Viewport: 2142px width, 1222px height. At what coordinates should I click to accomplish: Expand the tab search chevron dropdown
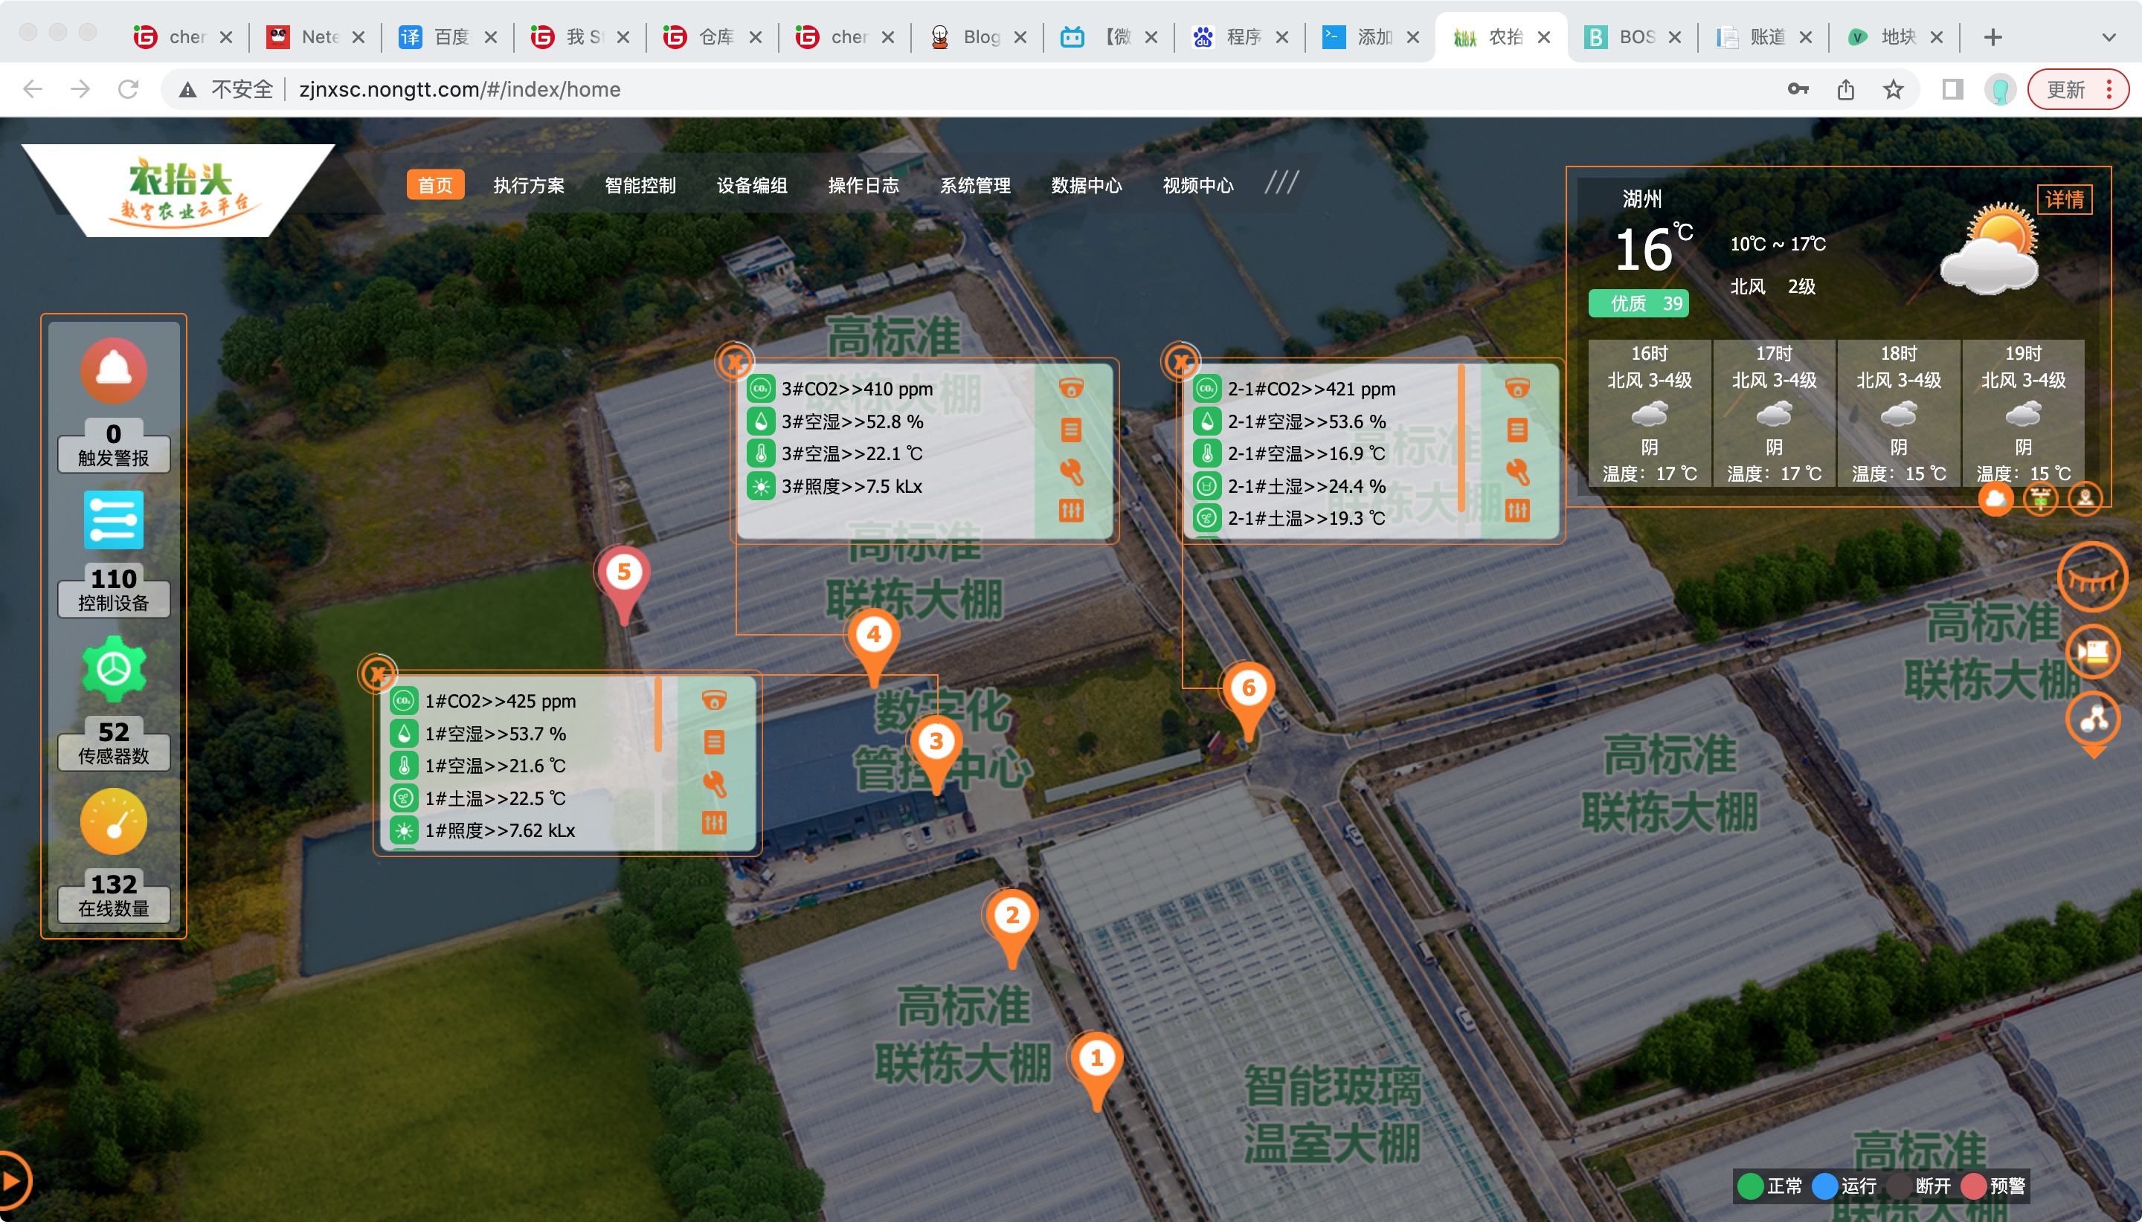[x=2108, y=37]
